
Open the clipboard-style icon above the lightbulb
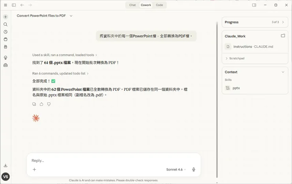coord(6,47)
